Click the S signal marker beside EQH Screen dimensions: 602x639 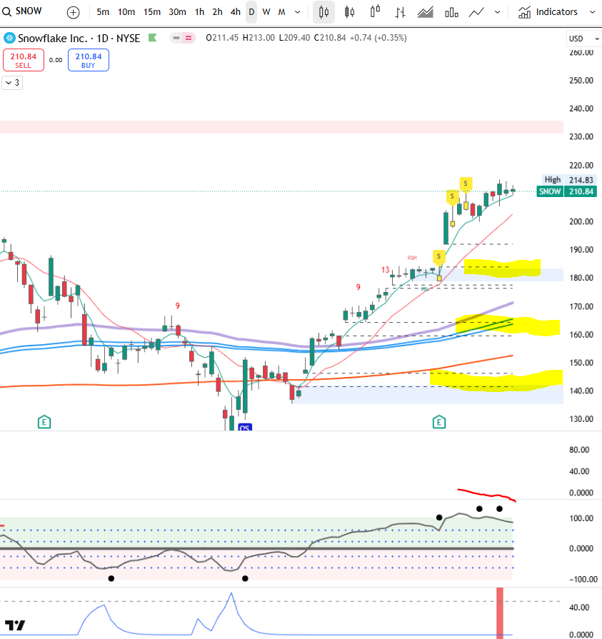click(x=438, y=256)
